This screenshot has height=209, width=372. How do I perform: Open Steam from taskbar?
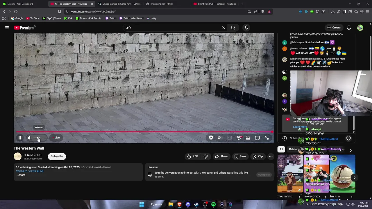coord(196,204)
